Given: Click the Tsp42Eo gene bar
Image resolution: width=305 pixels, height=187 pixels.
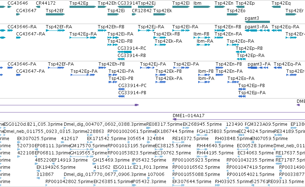Looking at the screenshot, I should [x=233, y=14].
